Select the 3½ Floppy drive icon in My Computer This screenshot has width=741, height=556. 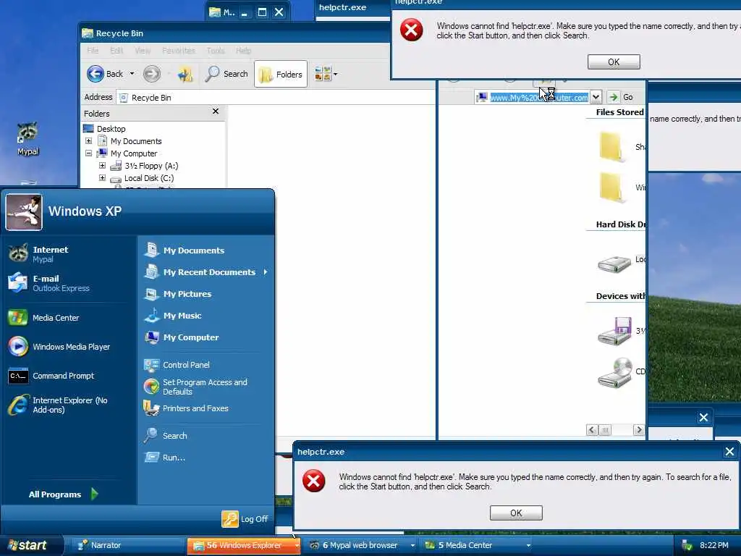click(x=614, y=330)
